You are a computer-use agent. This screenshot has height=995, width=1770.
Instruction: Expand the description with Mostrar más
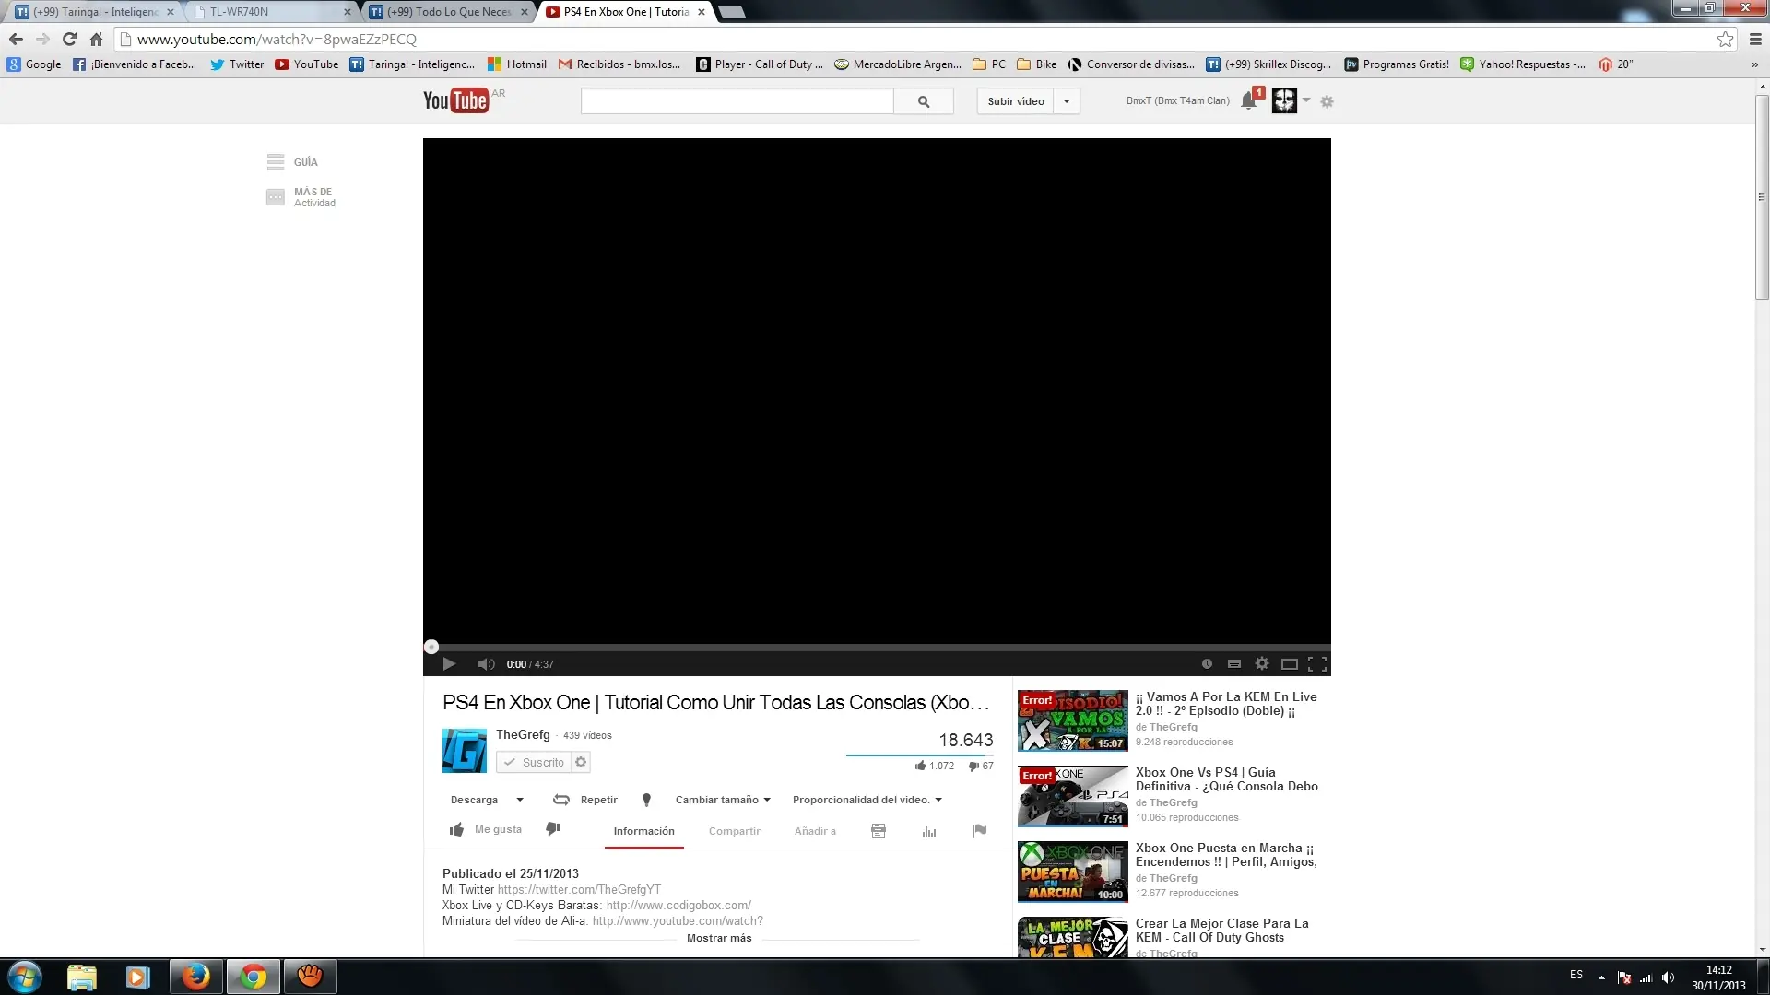coord(719,938)
